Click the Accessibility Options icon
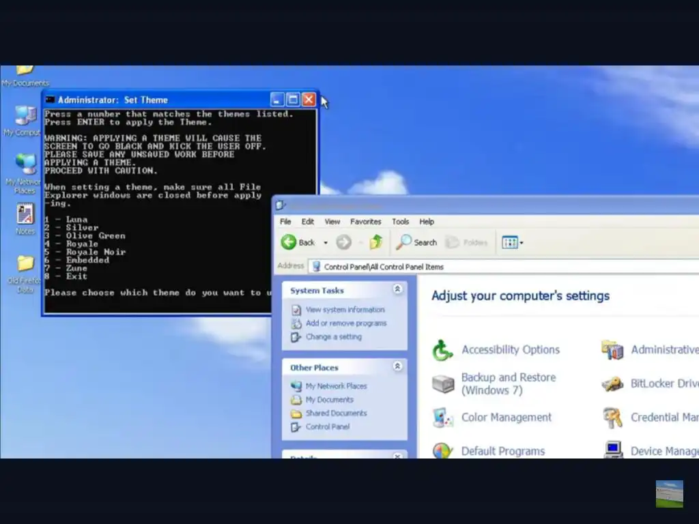The image size is (699, 524). click(442, 350)
